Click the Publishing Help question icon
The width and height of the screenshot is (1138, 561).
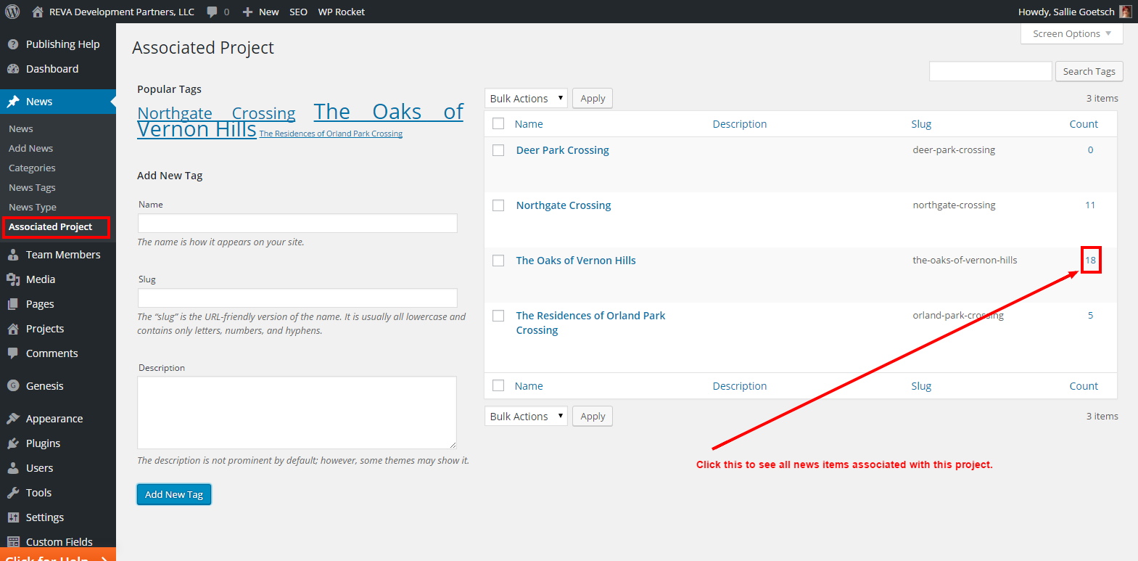click(13, 44)
